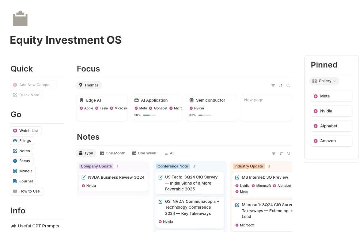Click the Conference Note group label
Viewport: 363px width, 232px height.
[x=173, y=166]
